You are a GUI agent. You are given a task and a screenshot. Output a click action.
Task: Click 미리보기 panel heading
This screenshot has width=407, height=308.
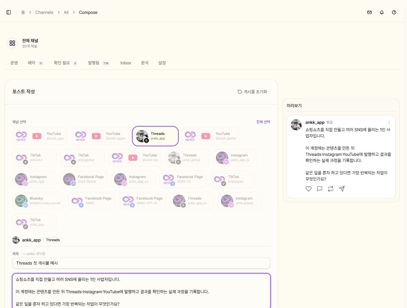(x=294, y=105)
